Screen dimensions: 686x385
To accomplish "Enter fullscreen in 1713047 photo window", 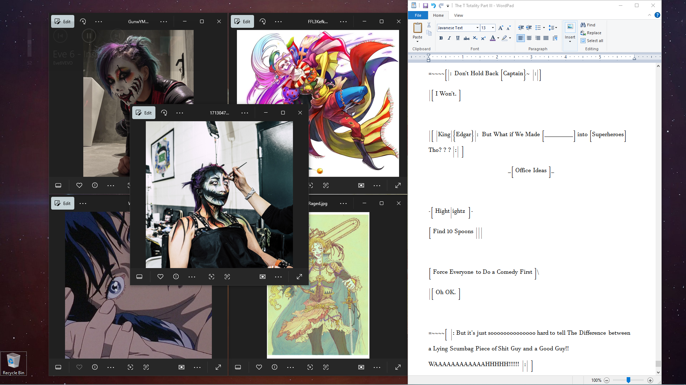I will 299,277.
